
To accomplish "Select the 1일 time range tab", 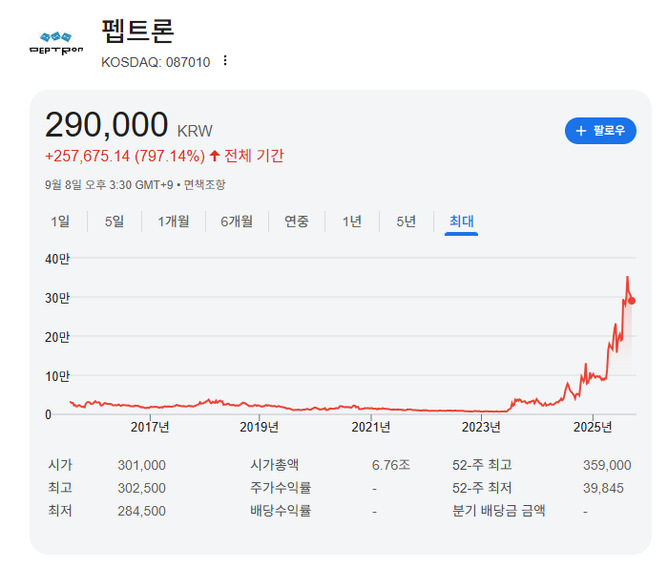I will [x=60, y=222].
